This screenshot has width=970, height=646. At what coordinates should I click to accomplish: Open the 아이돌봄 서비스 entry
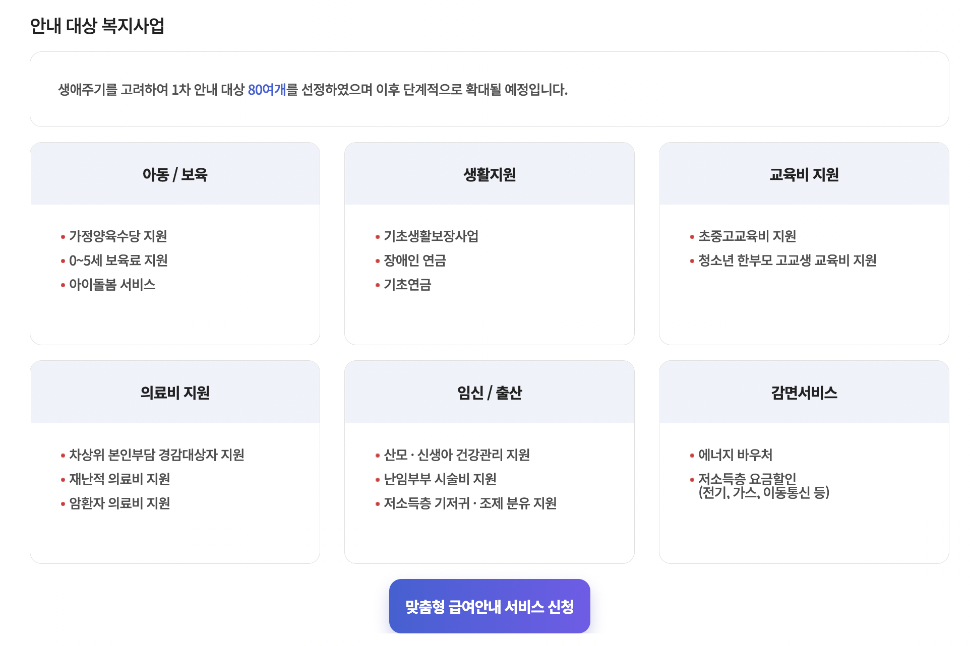pos(112,285)
